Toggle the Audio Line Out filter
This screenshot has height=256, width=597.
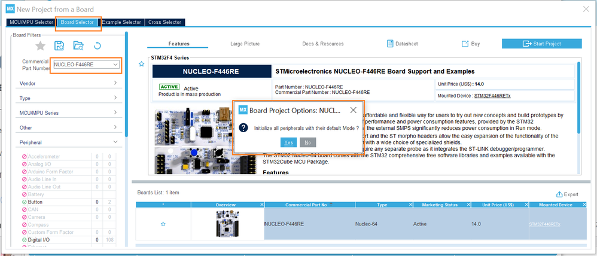click(25, 187)
